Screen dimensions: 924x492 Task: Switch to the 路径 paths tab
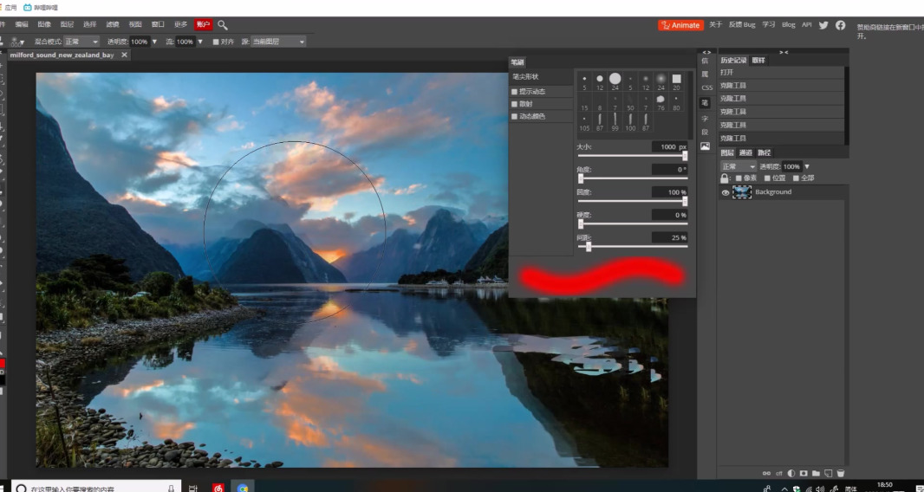tap(765, 152)
